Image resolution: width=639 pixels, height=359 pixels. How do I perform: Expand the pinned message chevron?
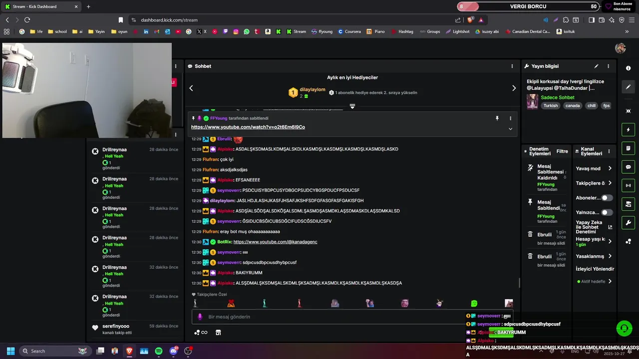pos(510,129)
